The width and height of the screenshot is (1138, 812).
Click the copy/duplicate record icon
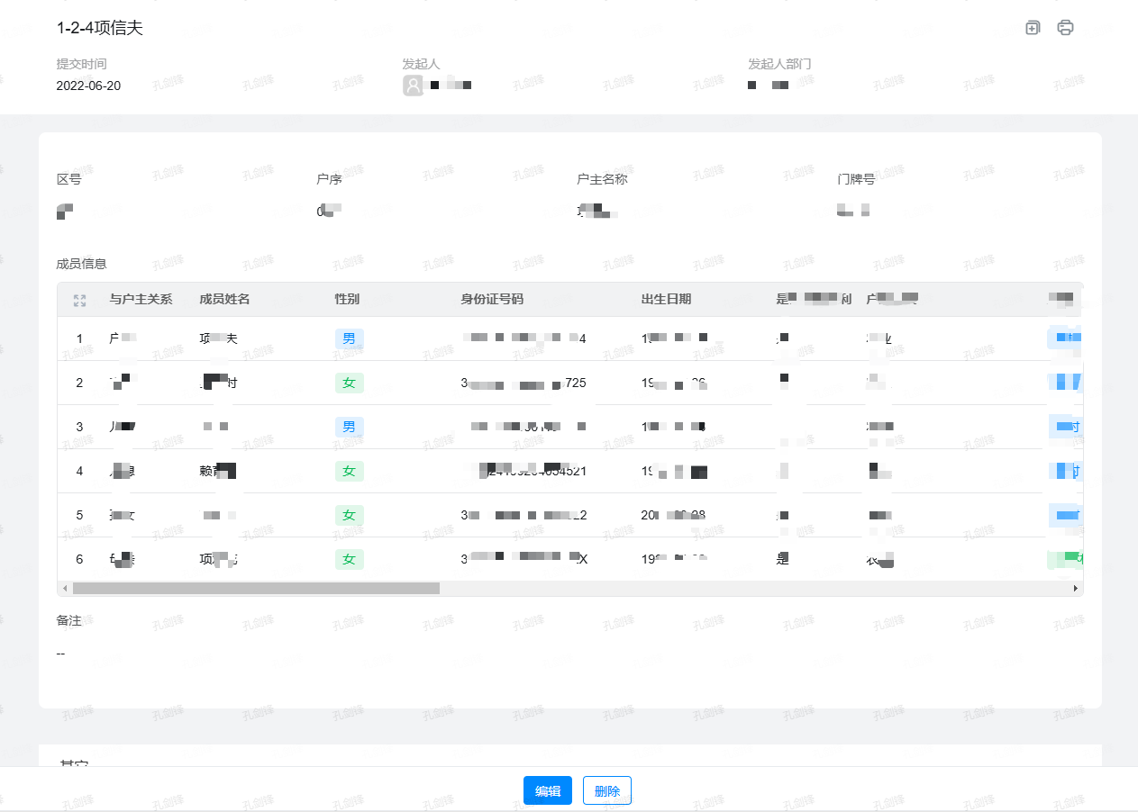pos(1033,28)
